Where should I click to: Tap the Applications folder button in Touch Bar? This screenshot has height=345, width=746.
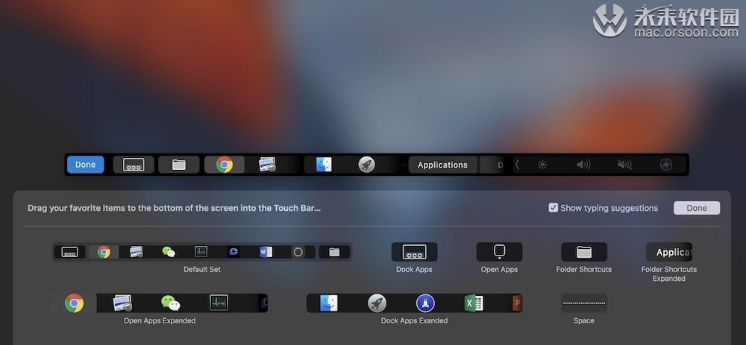coord(442,165)
